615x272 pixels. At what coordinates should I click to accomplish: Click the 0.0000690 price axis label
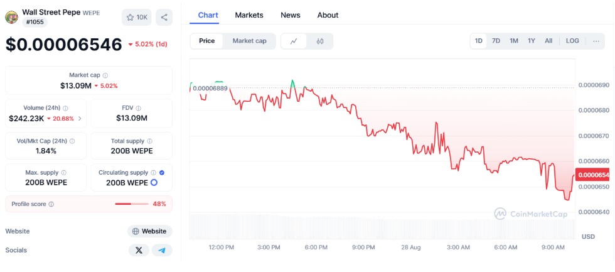tap(594, 85)
